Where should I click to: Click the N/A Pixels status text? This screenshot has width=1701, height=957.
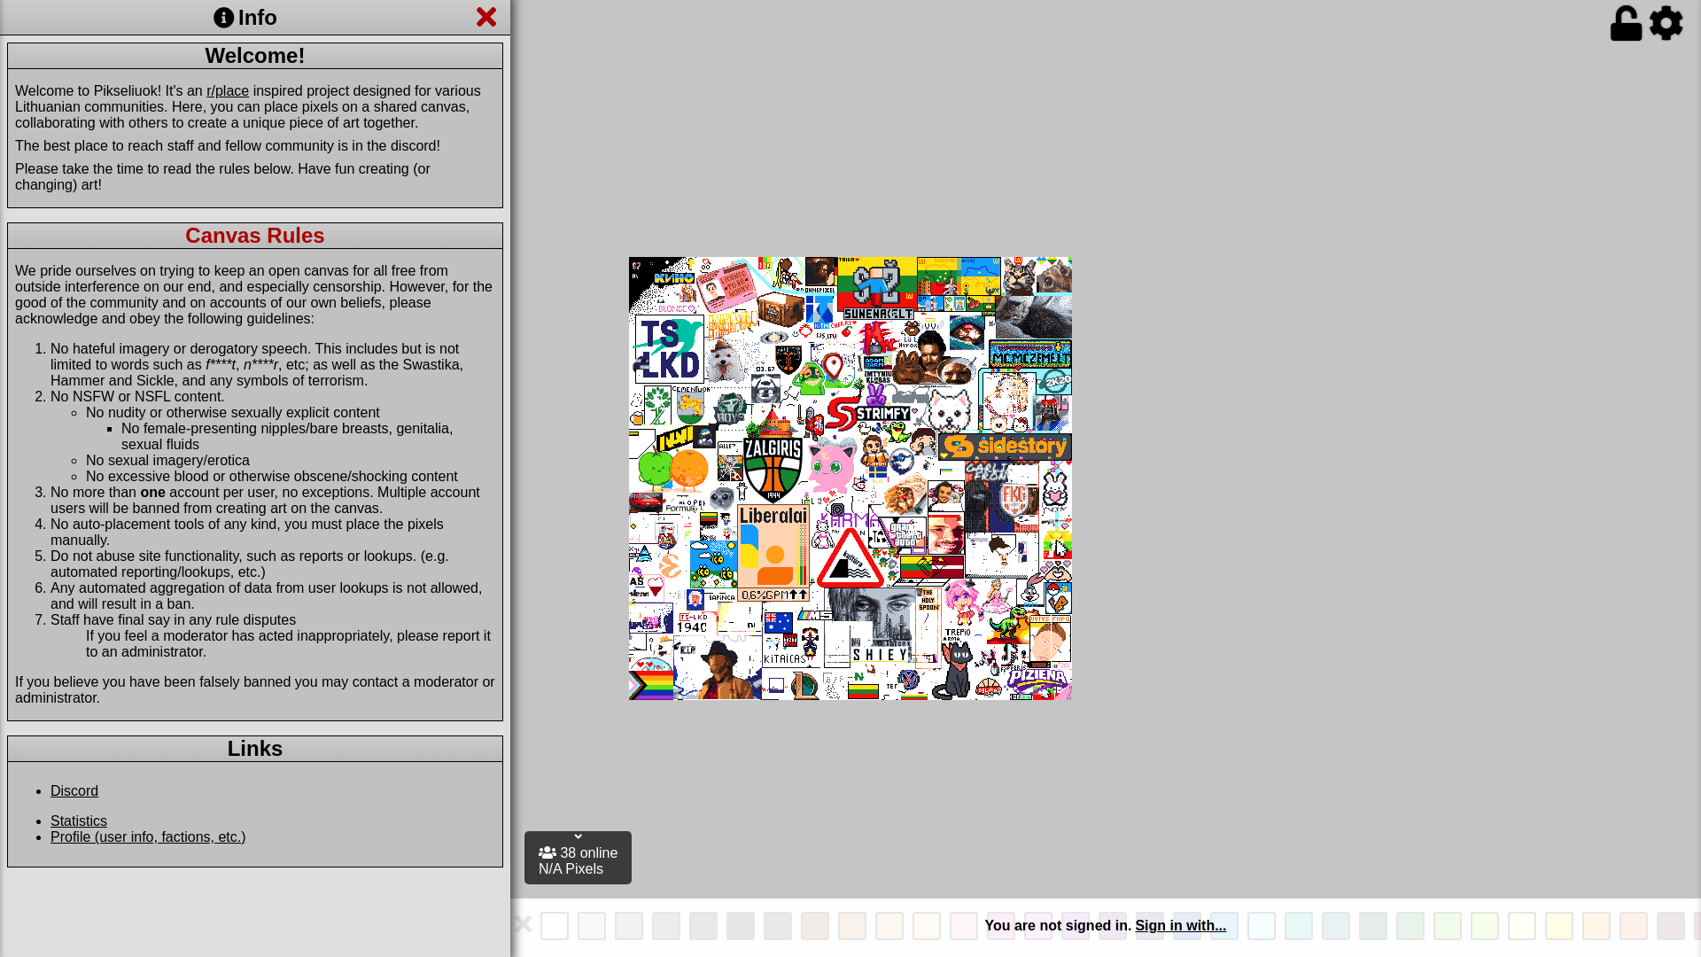pos(571,868)
